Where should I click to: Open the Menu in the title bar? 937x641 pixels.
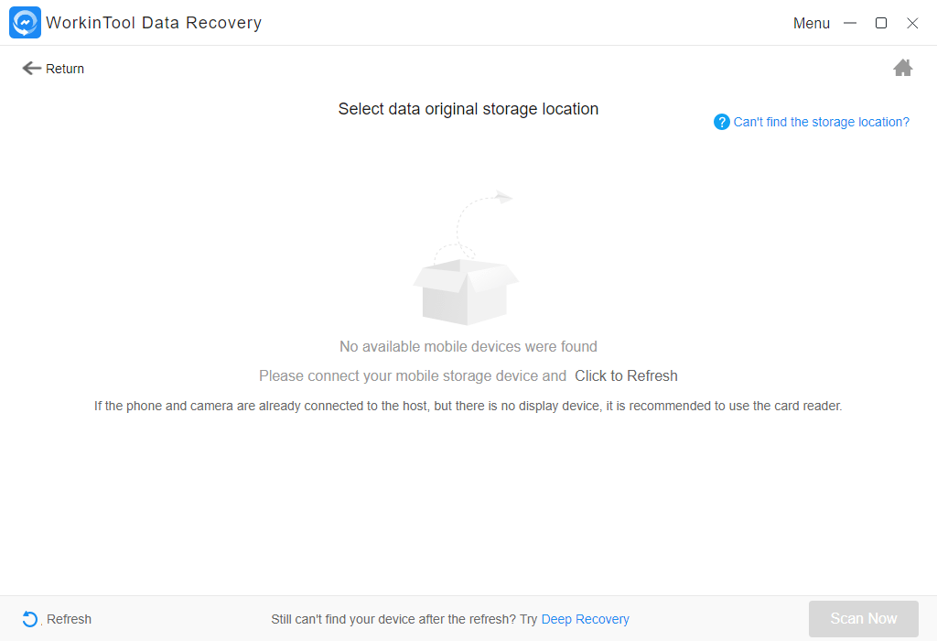pyautogui.click(x=811, y=23)
